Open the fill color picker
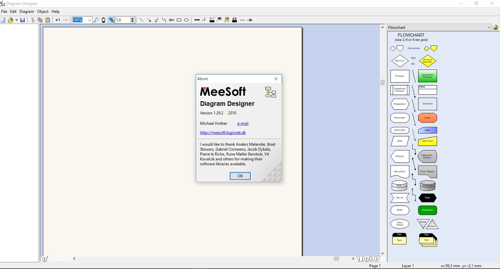This screenshot has width=500, height=269. (219, 20)
